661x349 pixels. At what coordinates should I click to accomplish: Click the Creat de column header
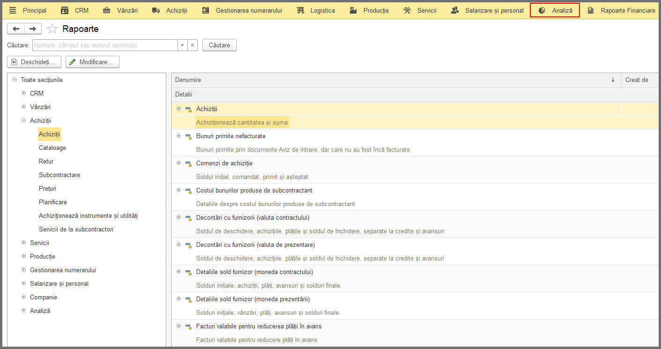click(640, 80)
